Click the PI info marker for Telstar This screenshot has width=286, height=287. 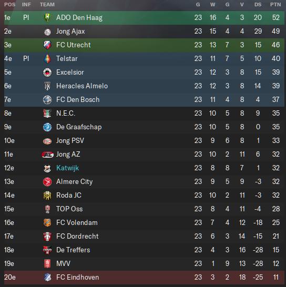tap(26, 59)
